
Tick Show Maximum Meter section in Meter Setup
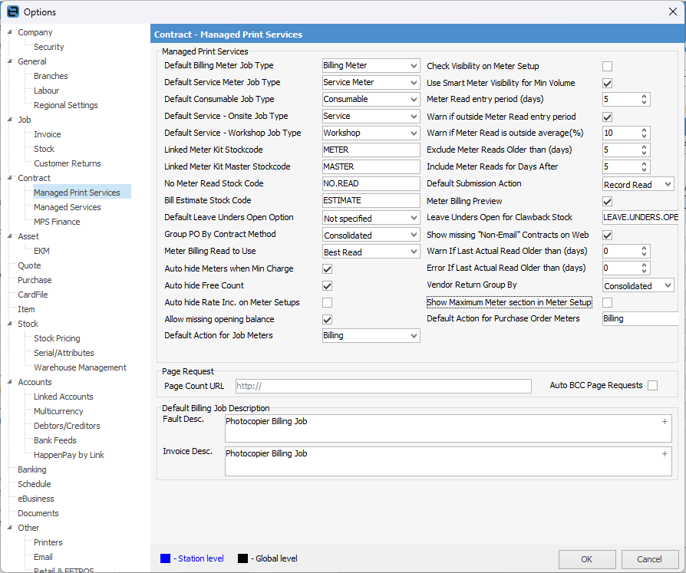(607, 302)
